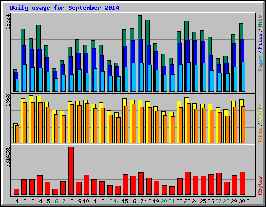Click the day 26 axis label
The height and width of the screenshot is (207, 266).
[x=210, y=201]
